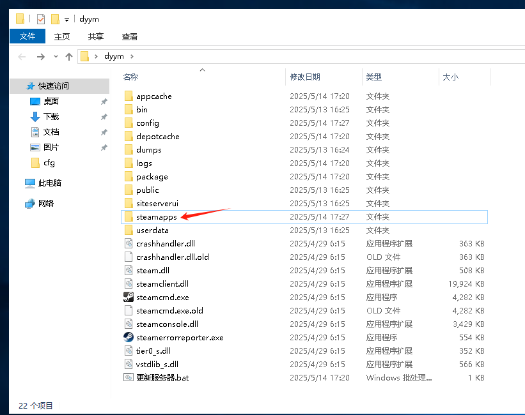Go forward with the Forward arrow

pos(40,57)
